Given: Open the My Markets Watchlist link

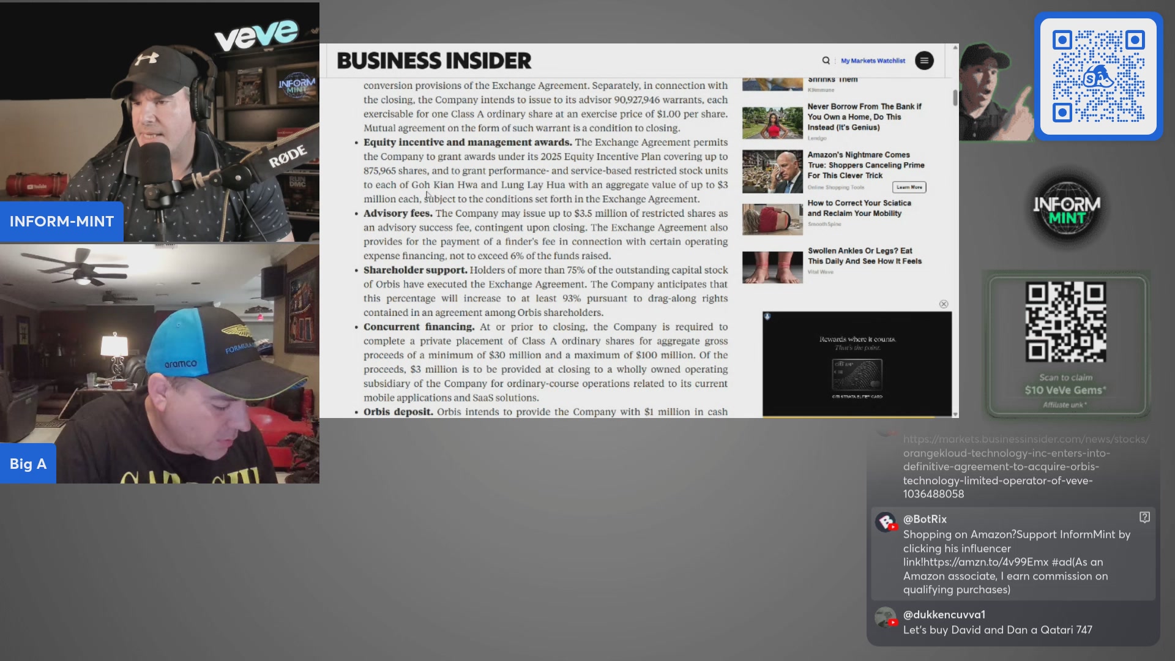Looking at the screenshot, I should click(873, 61).
